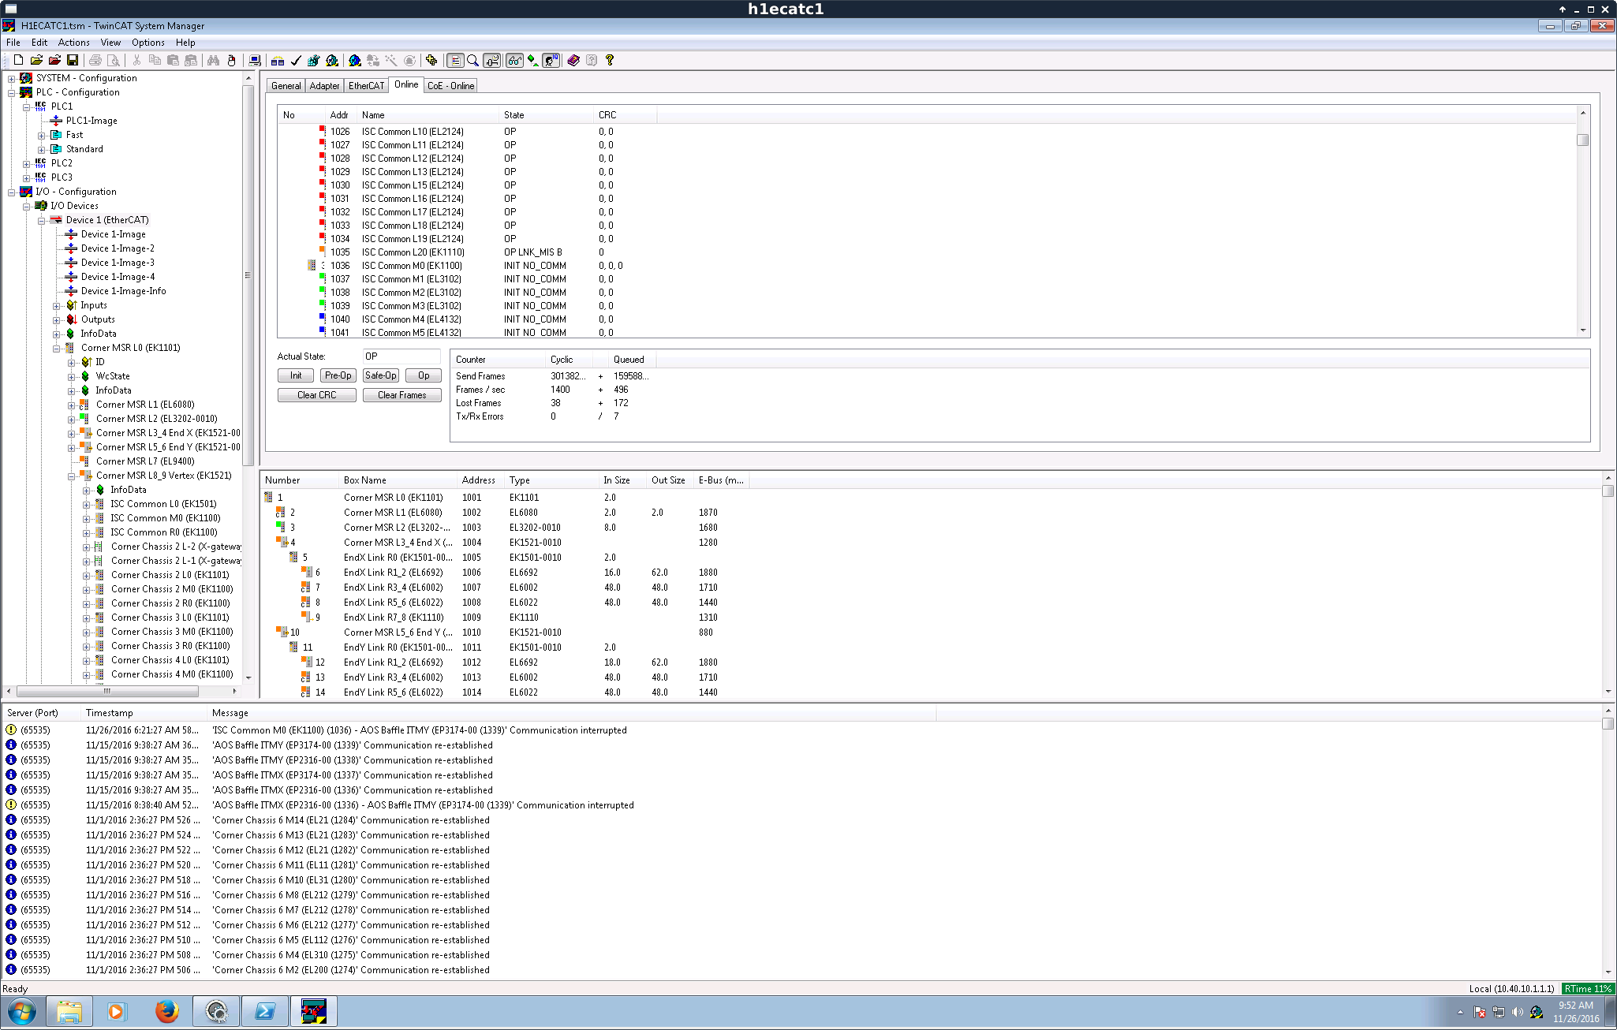Click the RTime 11% status indicator
Viewport: 1617px width, 1030px height.
click(1588, 989)
